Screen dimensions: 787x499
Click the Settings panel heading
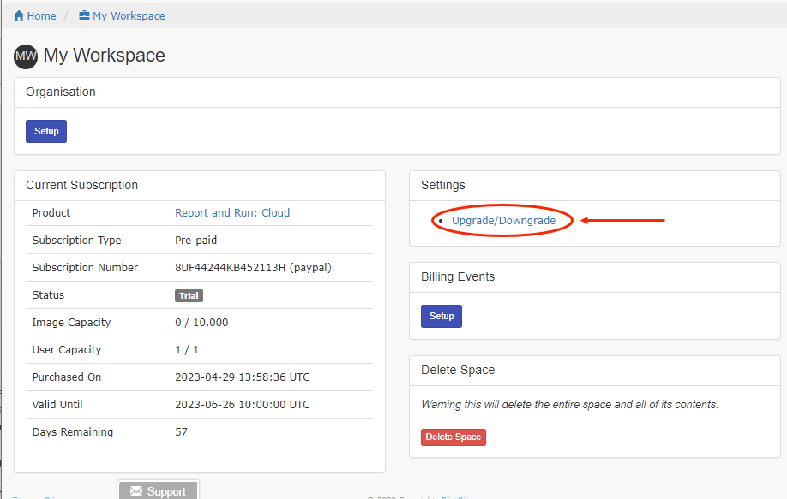pyautogui.click(x=442, y=185)
